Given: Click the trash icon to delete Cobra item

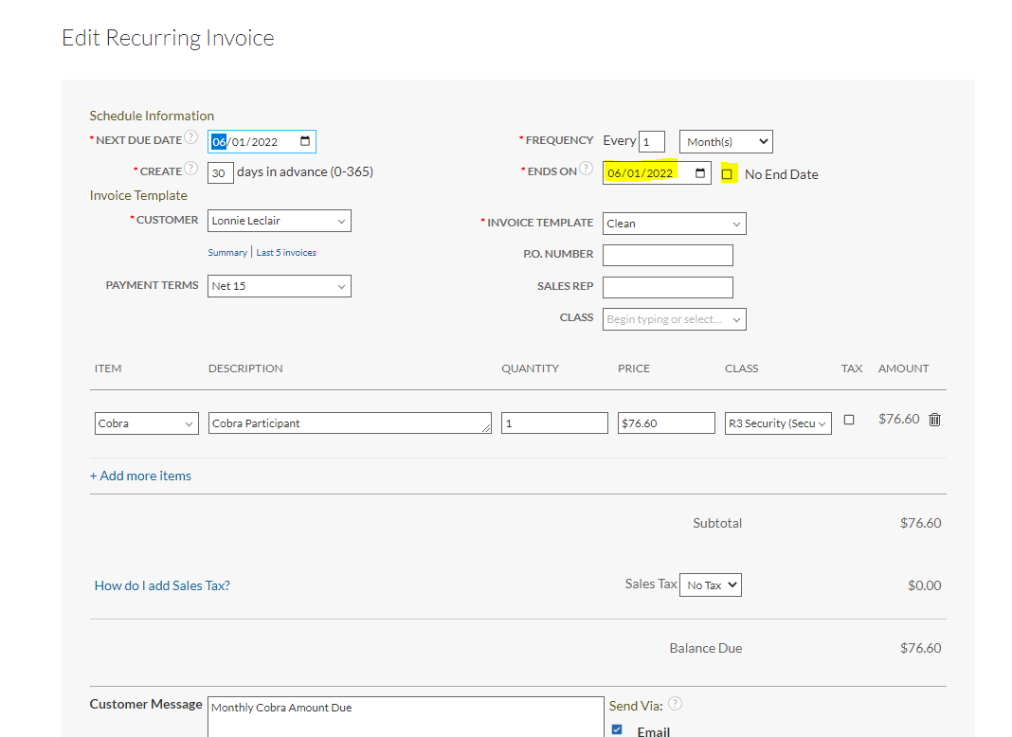Looking at the screenshot, I should [x=934, y=420].
